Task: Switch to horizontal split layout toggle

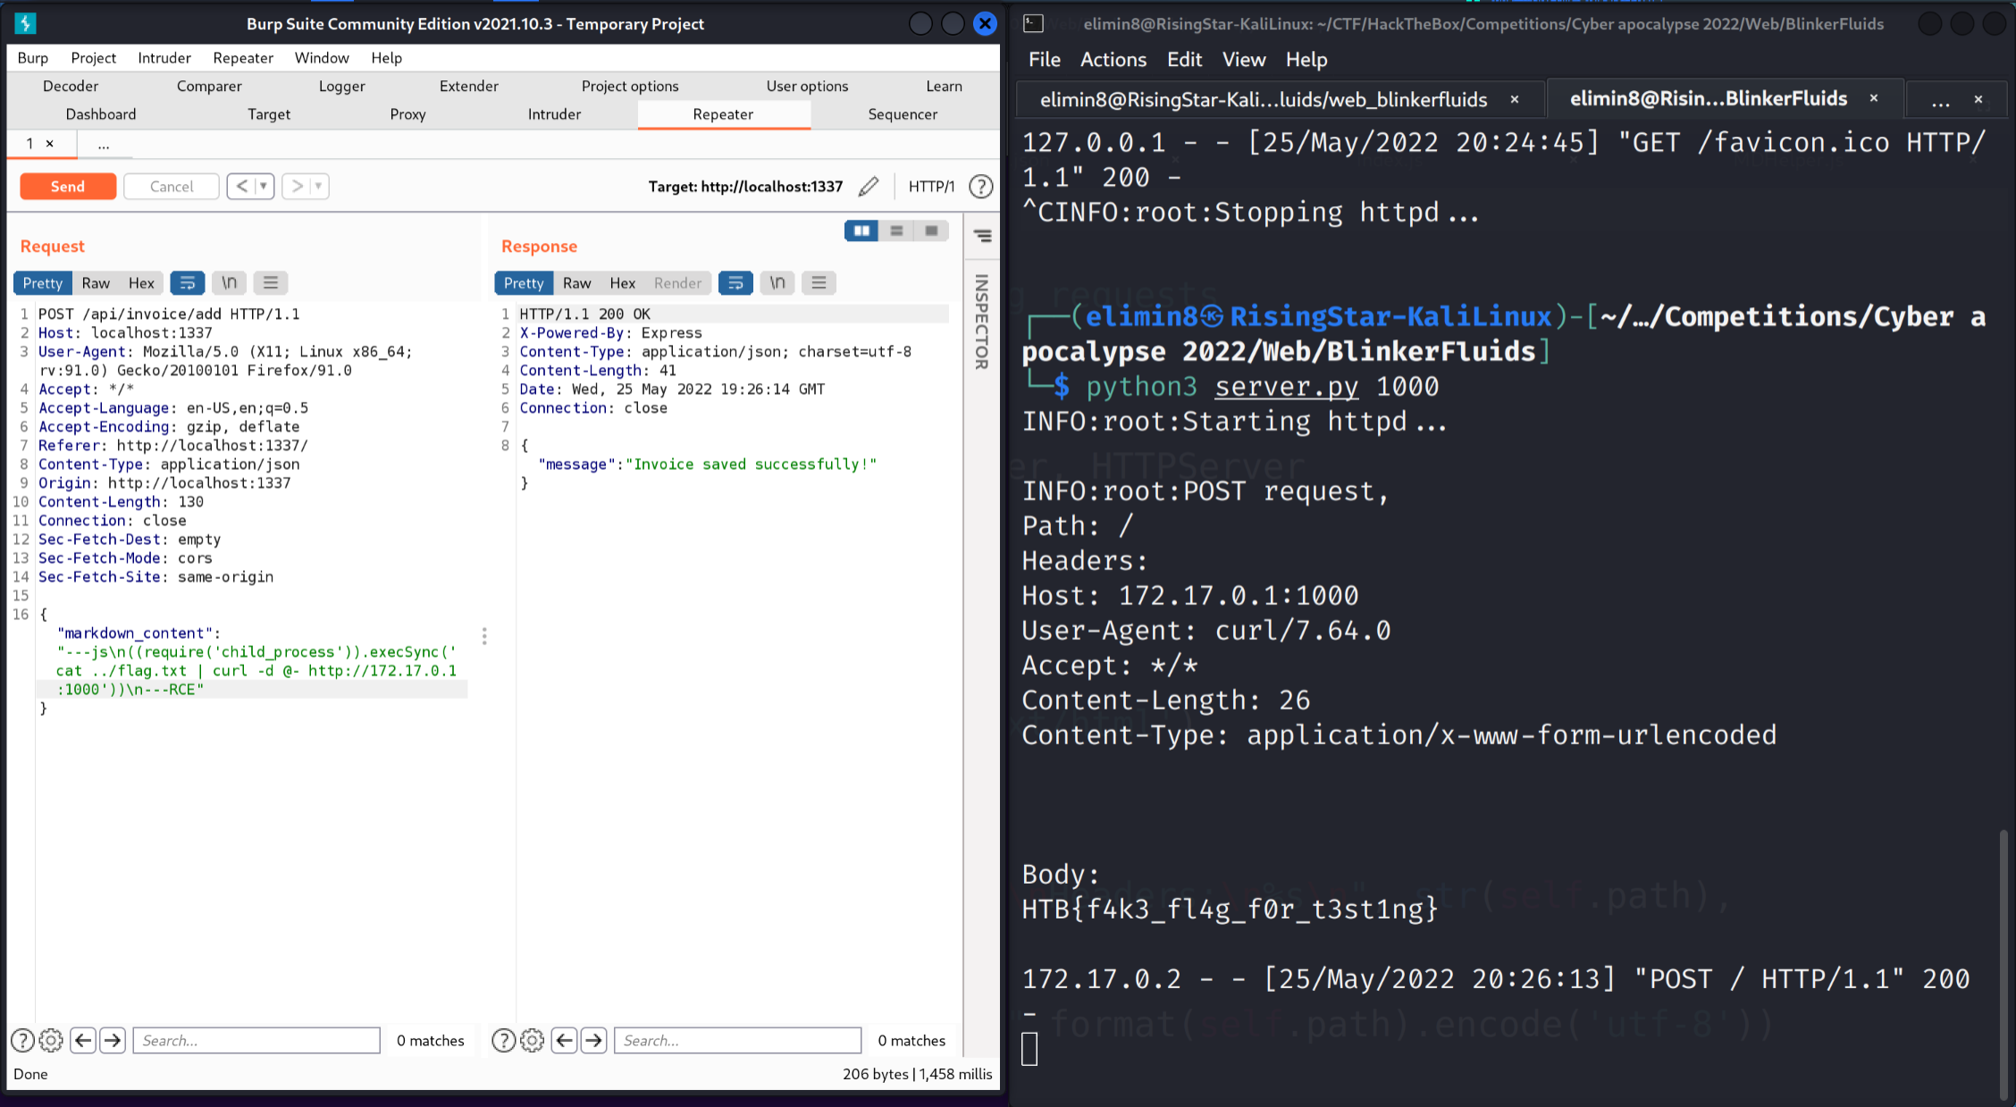Action: point(896,231)
